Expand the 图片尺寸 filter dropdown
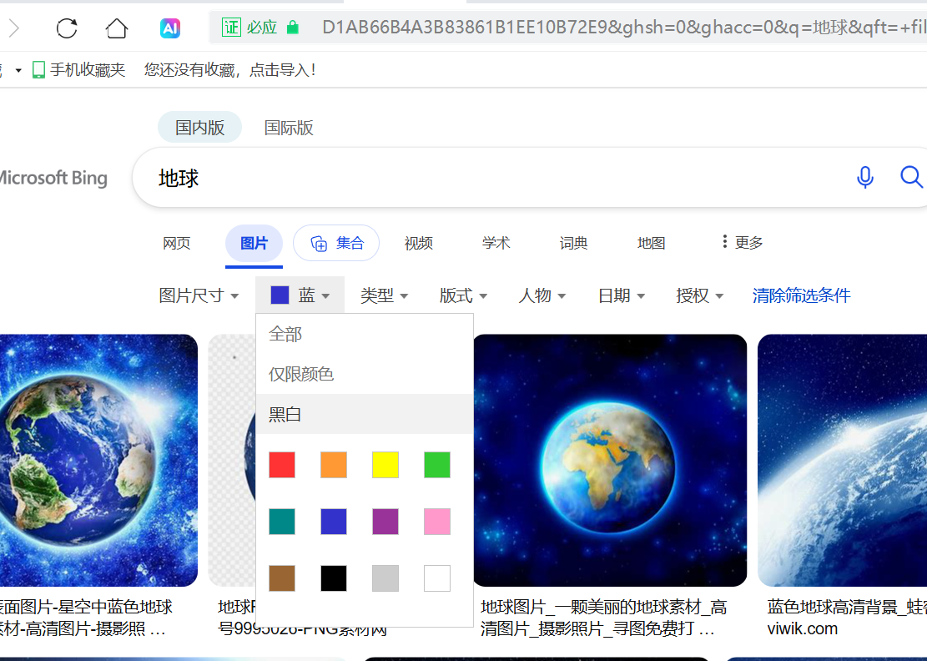Image resolution: width=927 pixels, height=661 pixels. (x=199, y=295)
